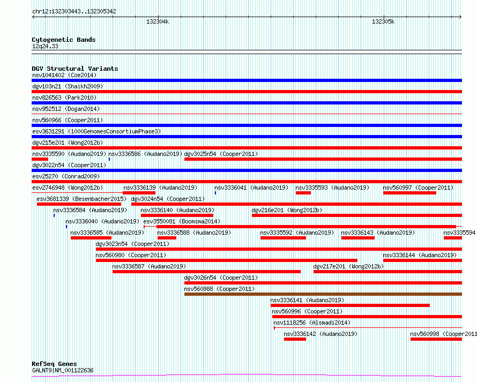Click the nsv560998 (Cooper2011) label
Viewport: 477px width, 382px height.
pyautogui.click(x=444, y=334)
